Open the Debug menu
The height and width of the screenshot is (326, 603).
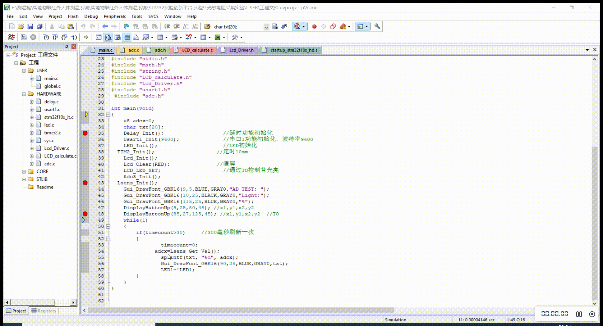click(x=91, y=16)
